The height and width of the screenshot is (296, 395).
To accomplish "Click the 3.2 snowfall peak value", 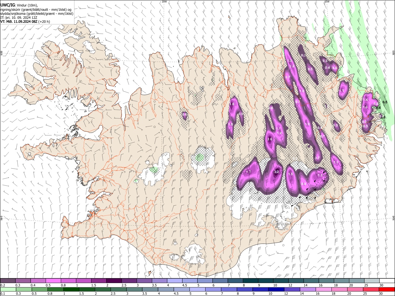I will pos(276,172).
